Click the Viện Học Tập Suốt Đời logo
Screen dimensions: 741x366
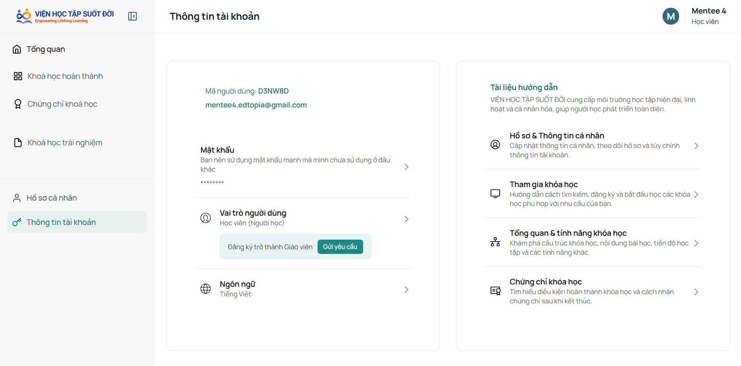pos(65,16)
